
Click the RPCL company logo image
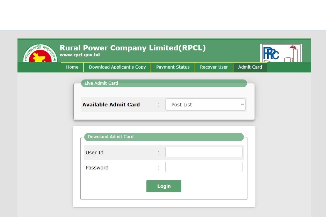click(x=281, y=53)
